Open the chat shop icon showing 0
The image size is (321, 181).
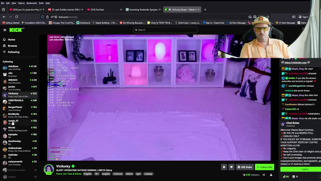(295, 177)
